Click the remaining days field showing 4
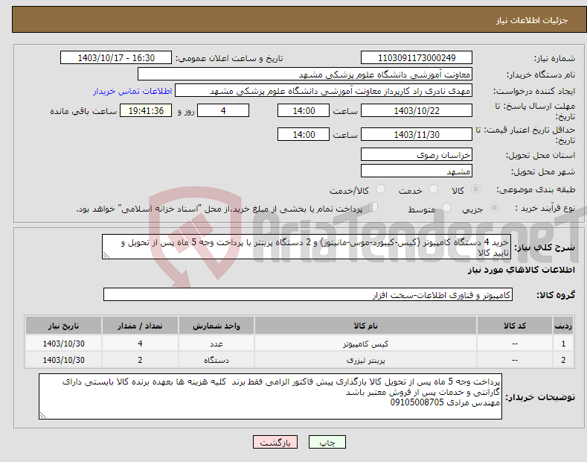The image size is (587, 462). 223,110
